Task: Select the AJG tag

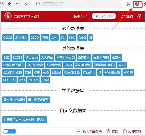Action: (46, 72)
